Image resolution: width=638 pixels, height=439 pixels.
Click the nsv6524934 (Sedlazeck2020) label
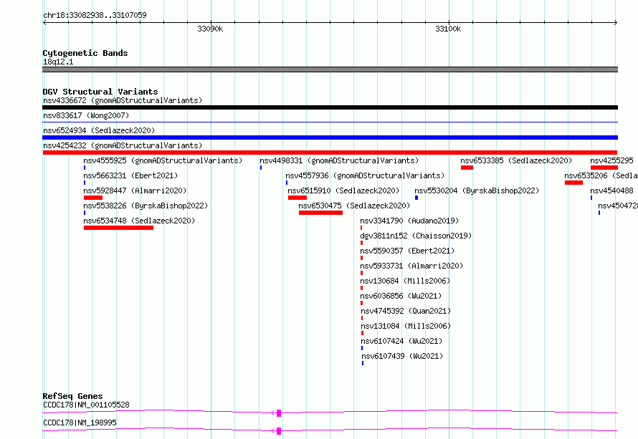(99, 130)
